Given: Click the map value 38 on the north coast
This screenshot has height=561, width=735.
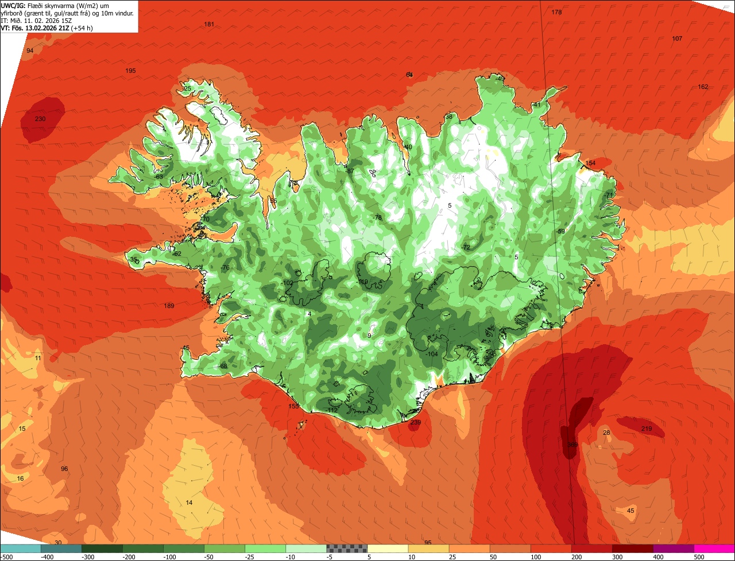Looking at the screenshot, I should 449,116.
